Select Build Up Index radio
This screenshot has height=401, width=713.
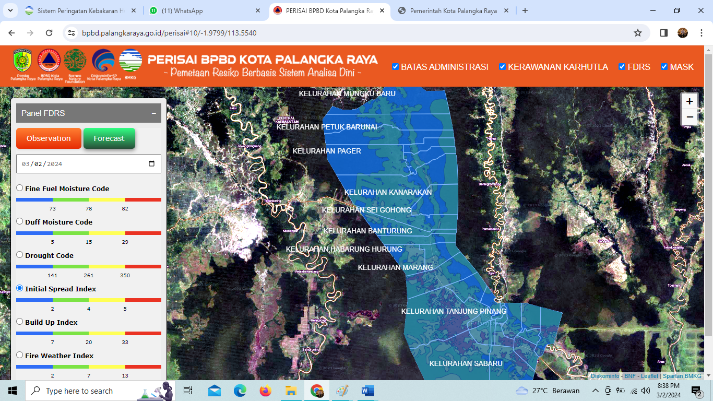tap(20, 322)
